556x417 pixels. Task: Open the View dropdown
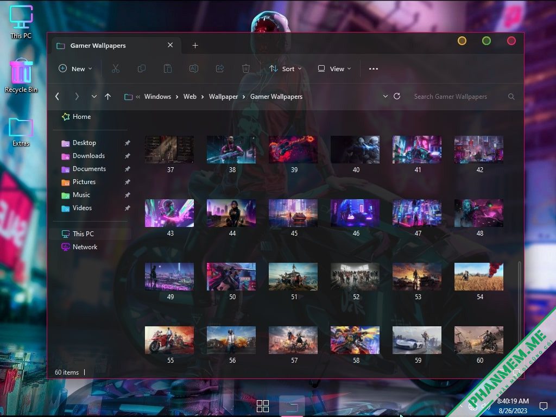(334, 68)
